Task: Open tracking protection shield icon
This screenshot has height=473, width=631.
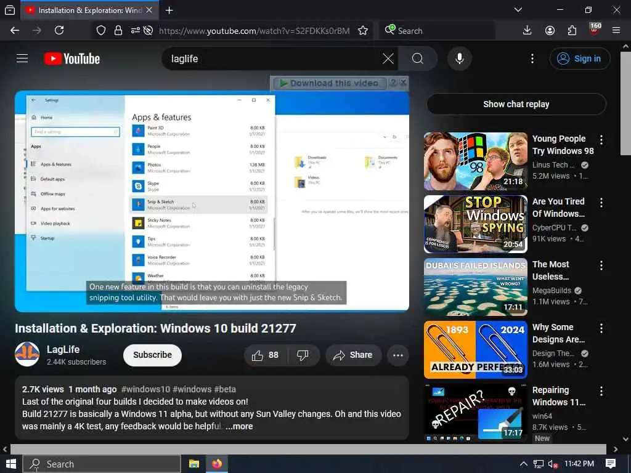Action: point(101,31)
